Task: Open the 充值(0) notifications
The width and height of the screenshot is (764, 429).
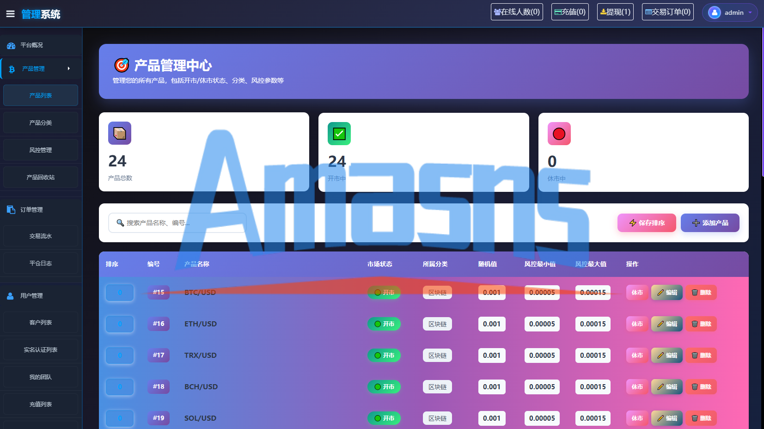Action: tap(570, 12)
